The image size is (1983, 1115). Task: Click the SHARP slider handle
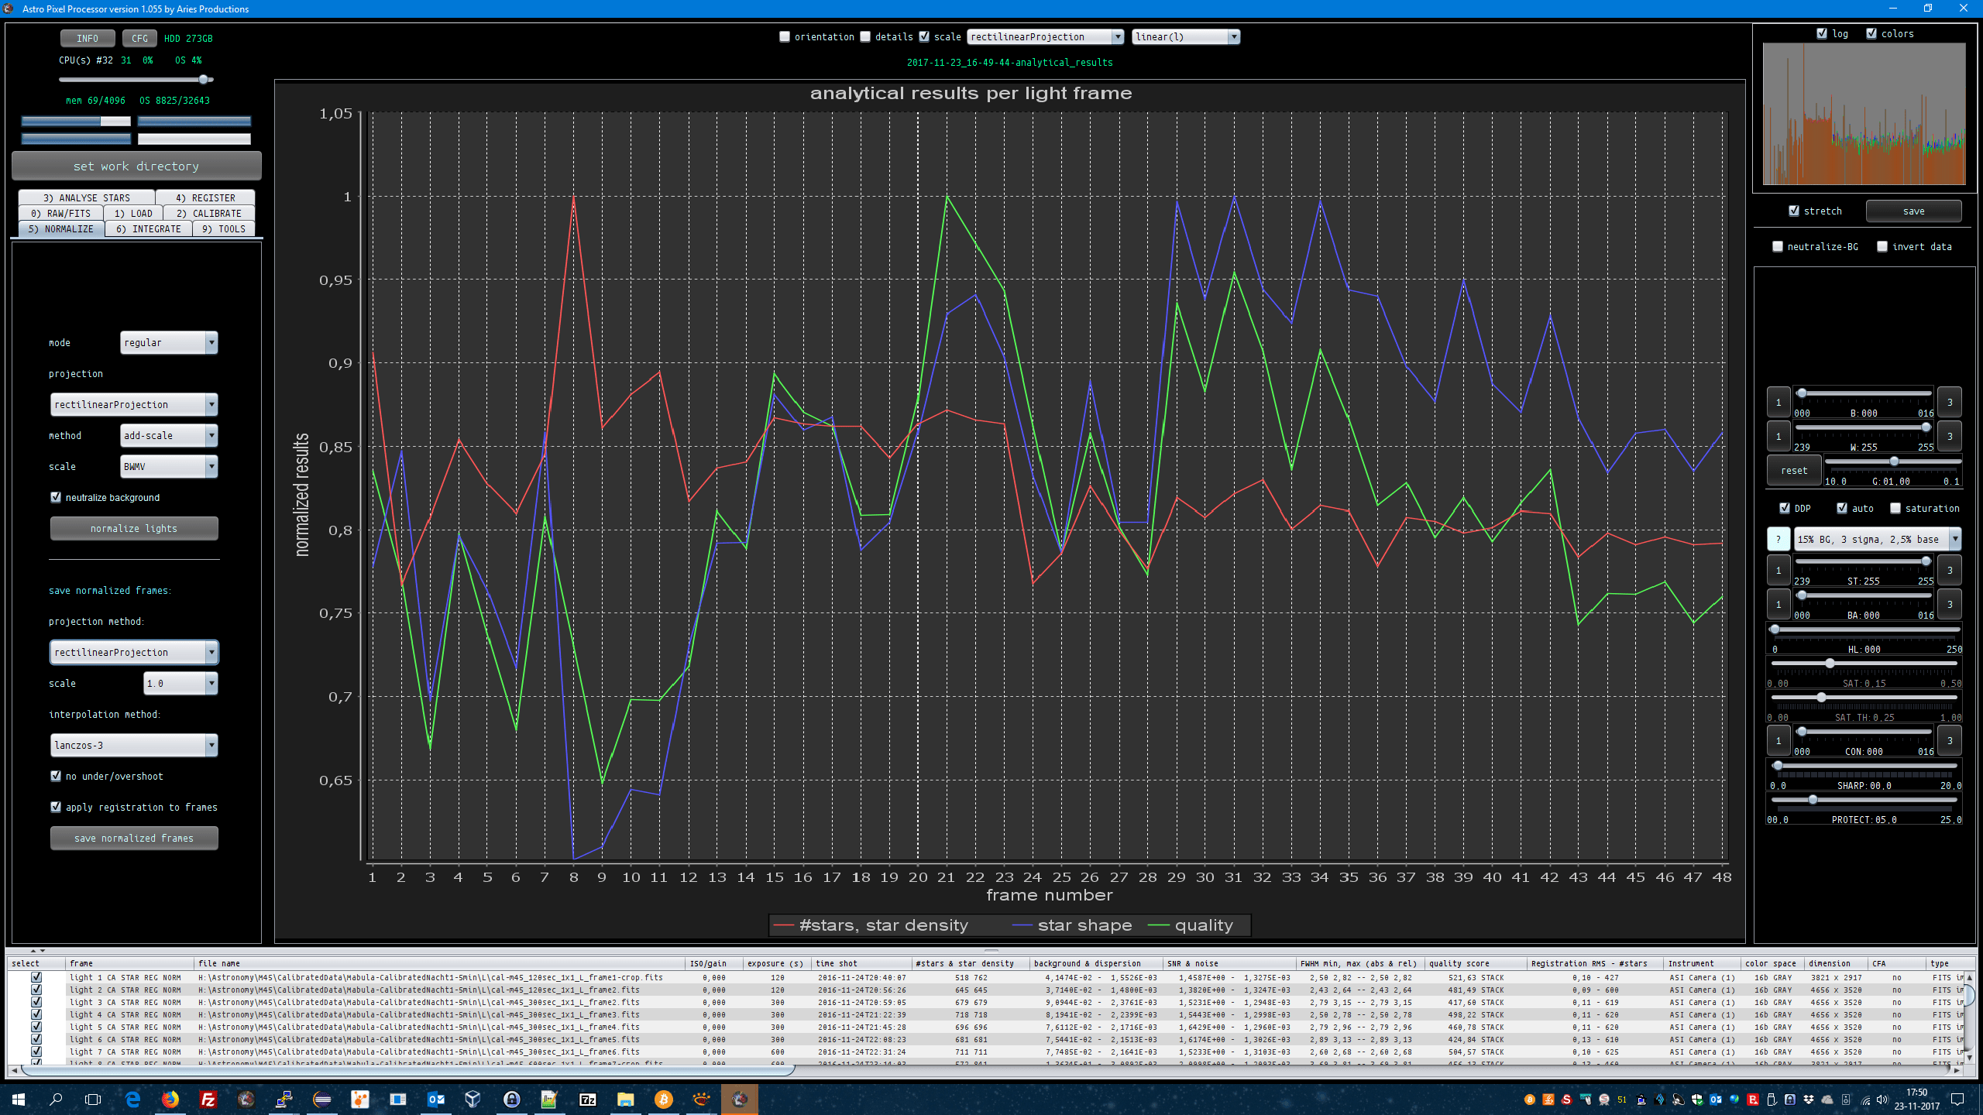point(1778,766)
